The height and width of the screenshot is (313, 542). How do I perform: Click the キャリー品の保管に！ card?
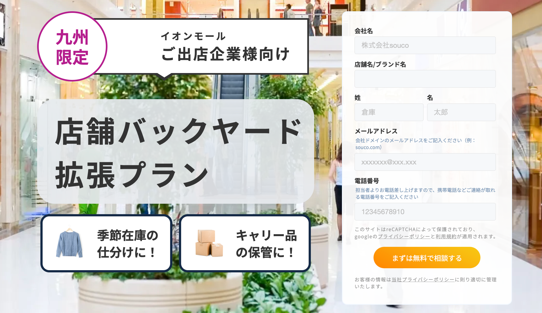pyautogui.click(x=245, y=243)
